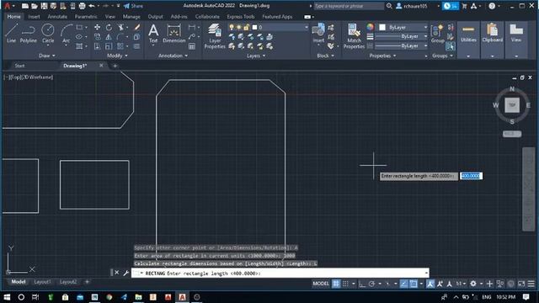Expand the Modify panel
Viewport: 539px width, 303px height.
(x=117, y=56)
